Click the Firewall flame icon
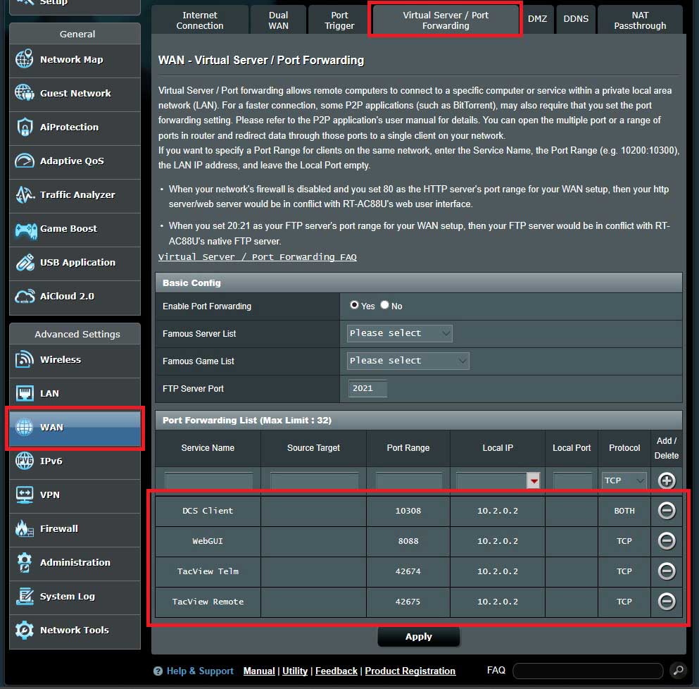This screenshot has width=699, height=689. pyautogui.click(x=25, y=529)
